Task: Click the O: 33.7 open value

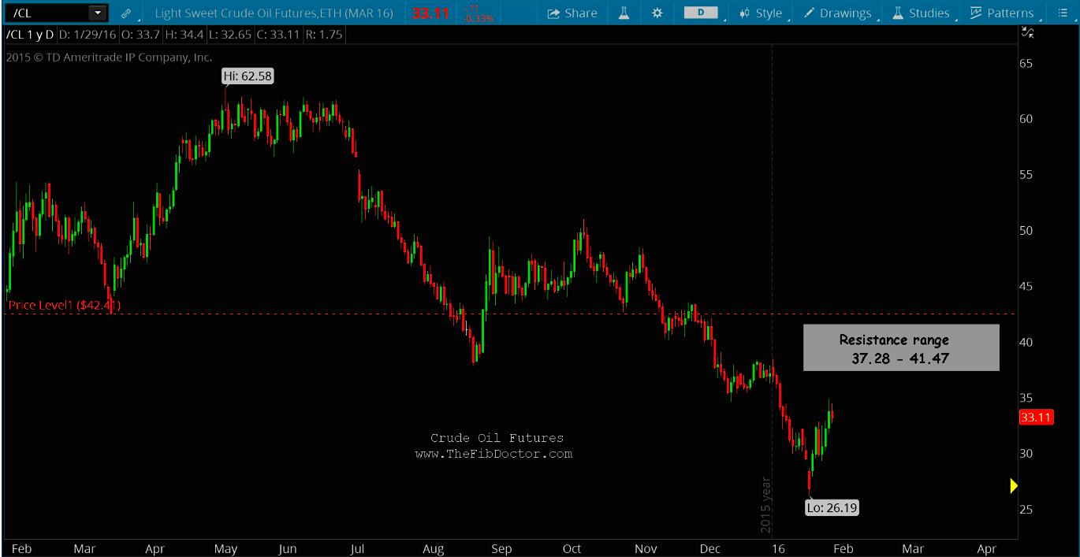Action: (139, 35)
